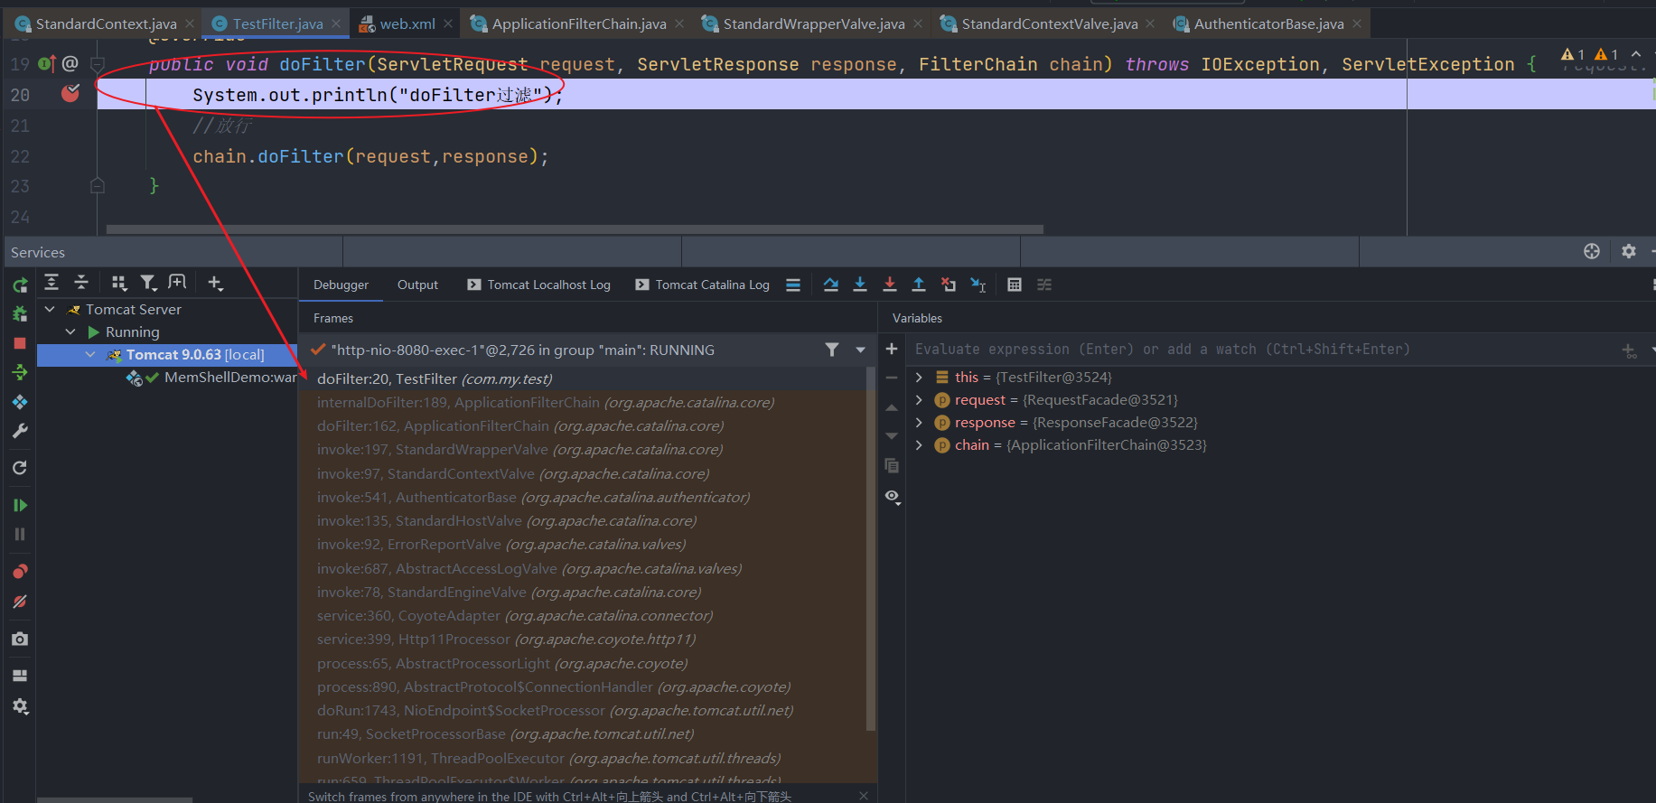
Task: View breakpoints with red double-circle icon
Action: [x=20, y=572]
